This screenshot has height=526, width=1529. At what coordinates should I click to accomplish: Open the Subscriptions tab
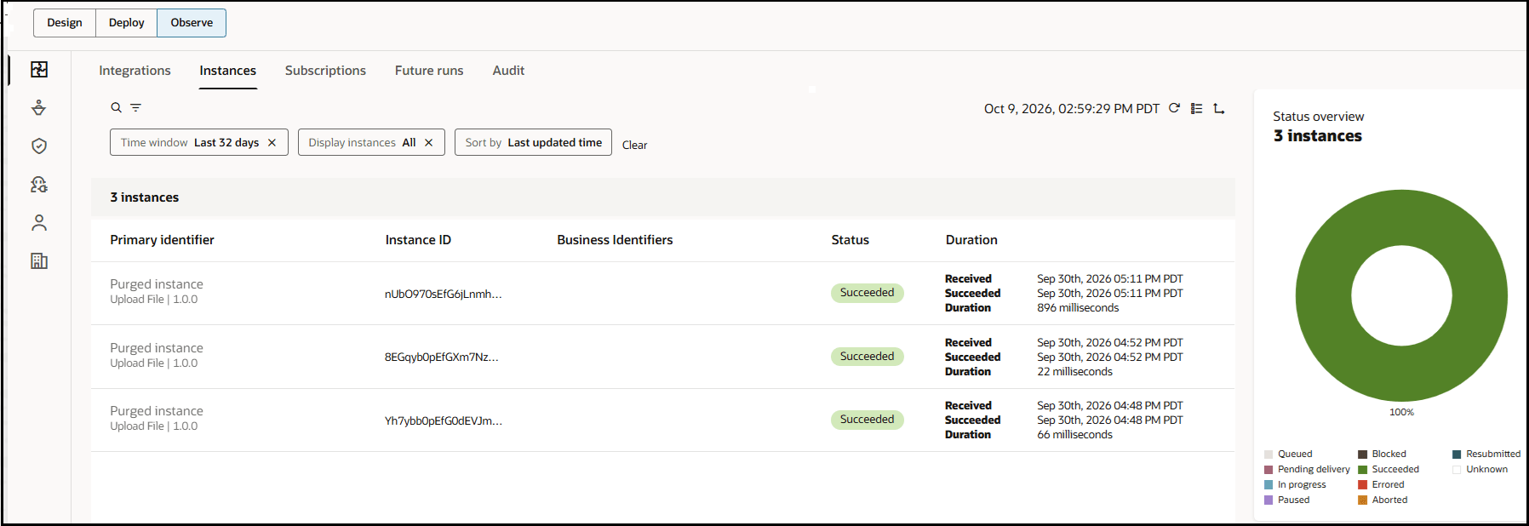(x=325, y=71)
